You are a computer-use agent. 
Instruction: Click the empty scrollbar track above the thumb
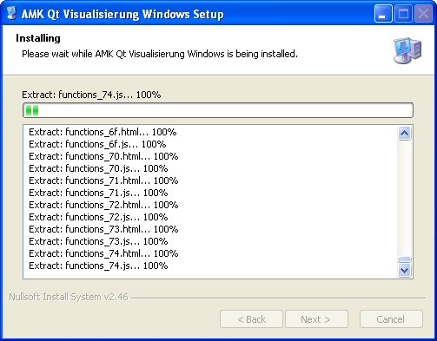(x=404, y=199)
